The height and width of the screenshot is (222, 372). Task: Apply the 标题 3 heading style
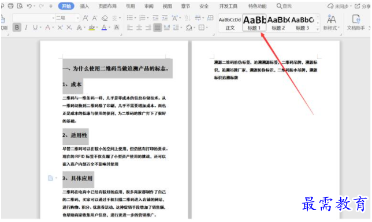coord(303,23)
